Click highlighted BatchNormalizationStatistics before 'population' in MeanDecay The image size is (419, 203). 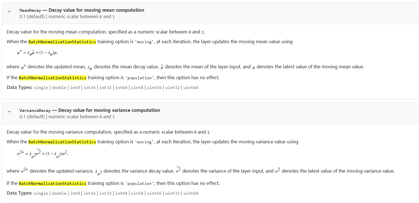pyautogui.click(x=52, y=78)
